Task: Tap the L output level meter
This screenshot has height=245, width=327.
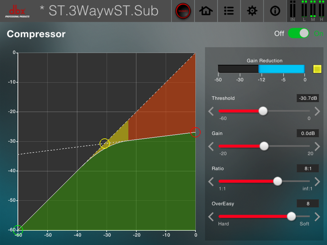Action: (304, 11)
